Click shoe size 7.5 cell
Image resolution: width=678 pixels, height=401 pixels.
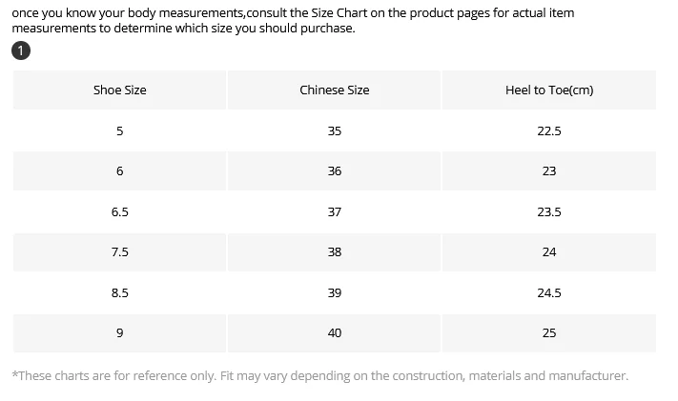click(120, 251)
